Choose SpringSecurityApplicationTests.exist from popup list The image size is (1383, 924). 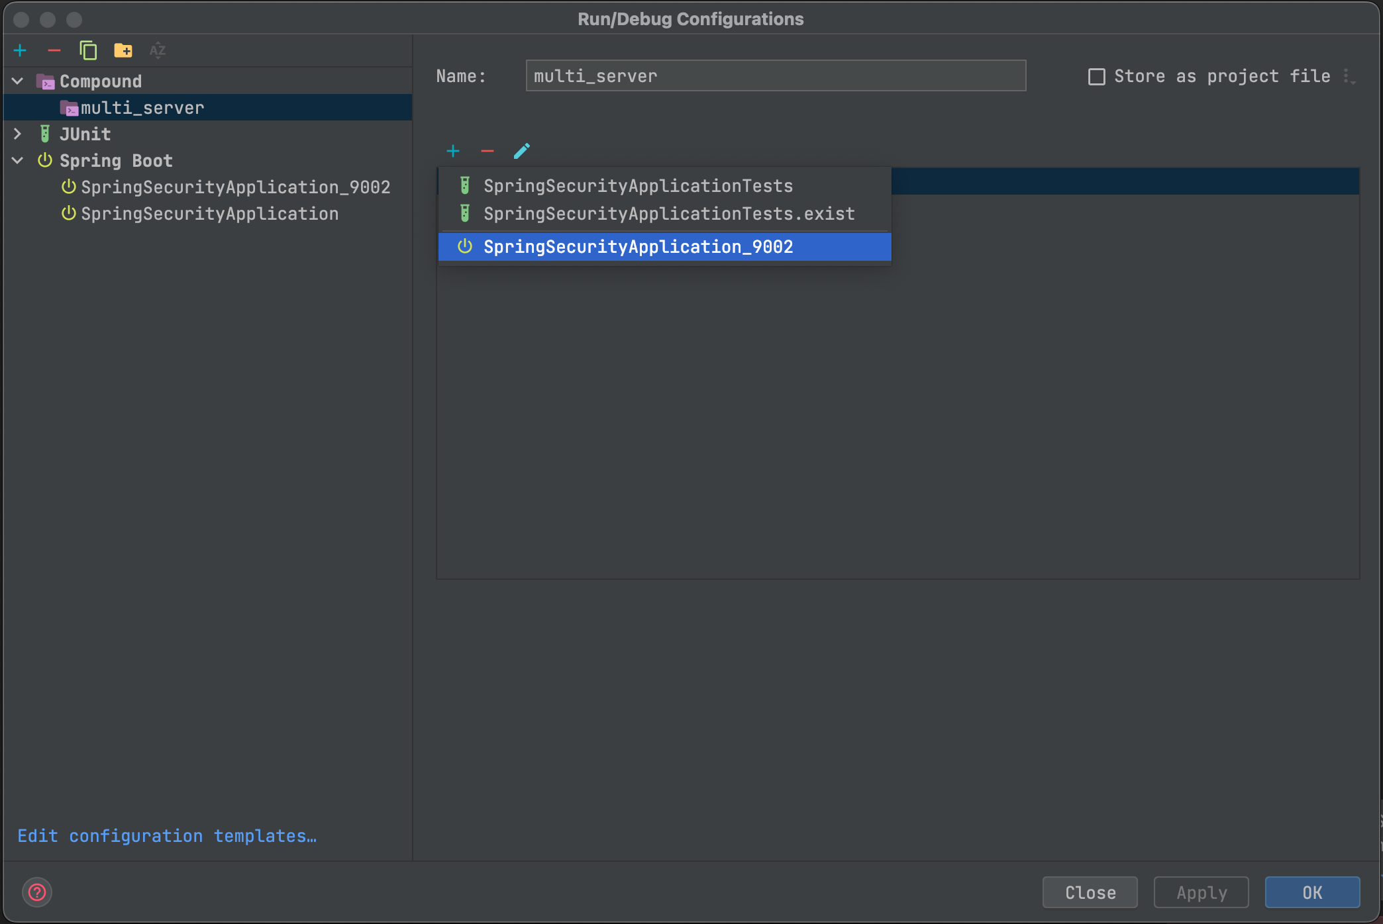tap(668, 214)
